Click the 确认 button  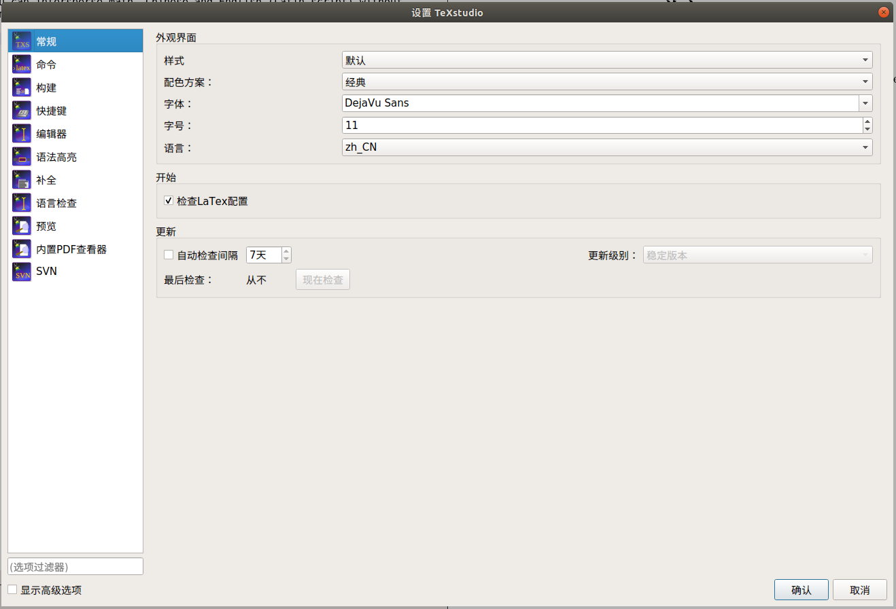click(x=802, y=590)
